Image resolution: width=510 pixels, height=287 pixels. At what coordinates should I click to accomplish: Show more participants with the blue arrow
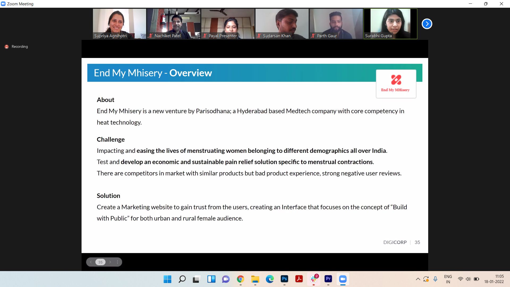click(427, 24)
